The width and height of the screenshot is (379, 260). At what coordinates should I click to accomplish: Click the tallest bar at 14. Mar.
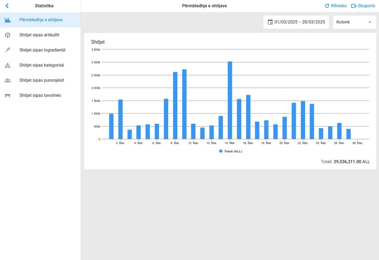coord(230,100)
